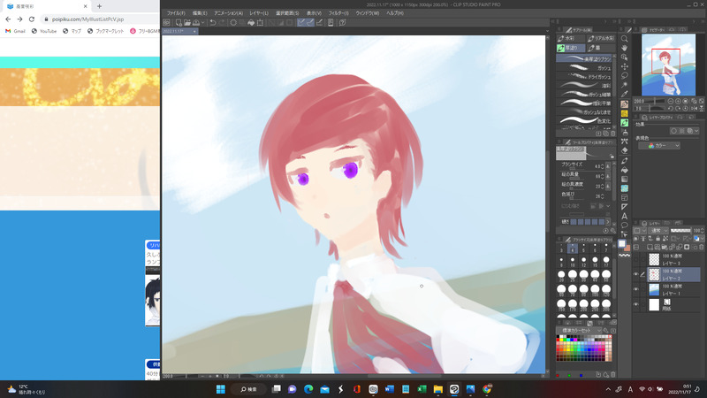
Task: Click brush size preset 10
Action: (x=572, y=262)
